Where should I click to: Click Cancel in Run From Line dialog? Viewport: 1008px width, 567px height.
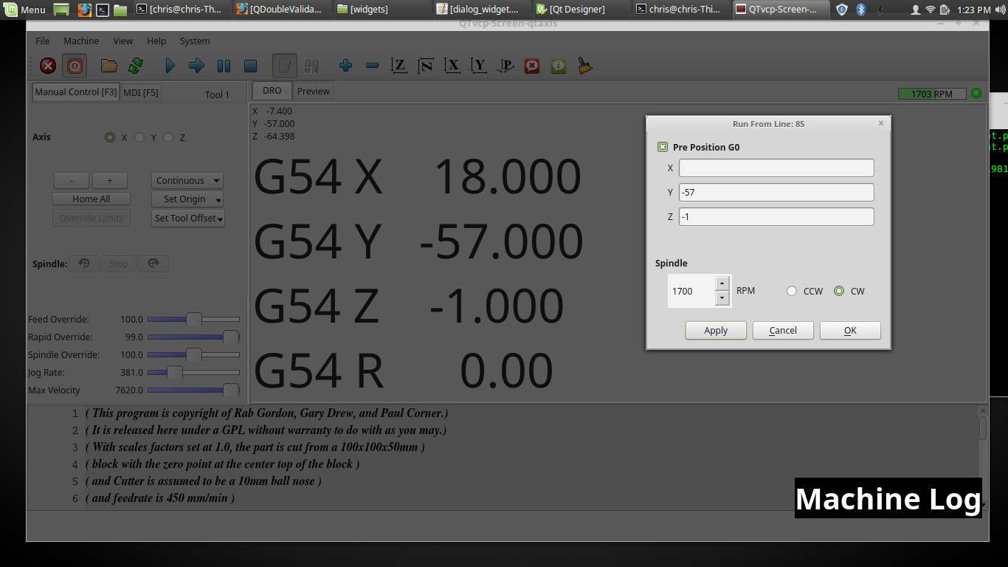click(783, 330)
